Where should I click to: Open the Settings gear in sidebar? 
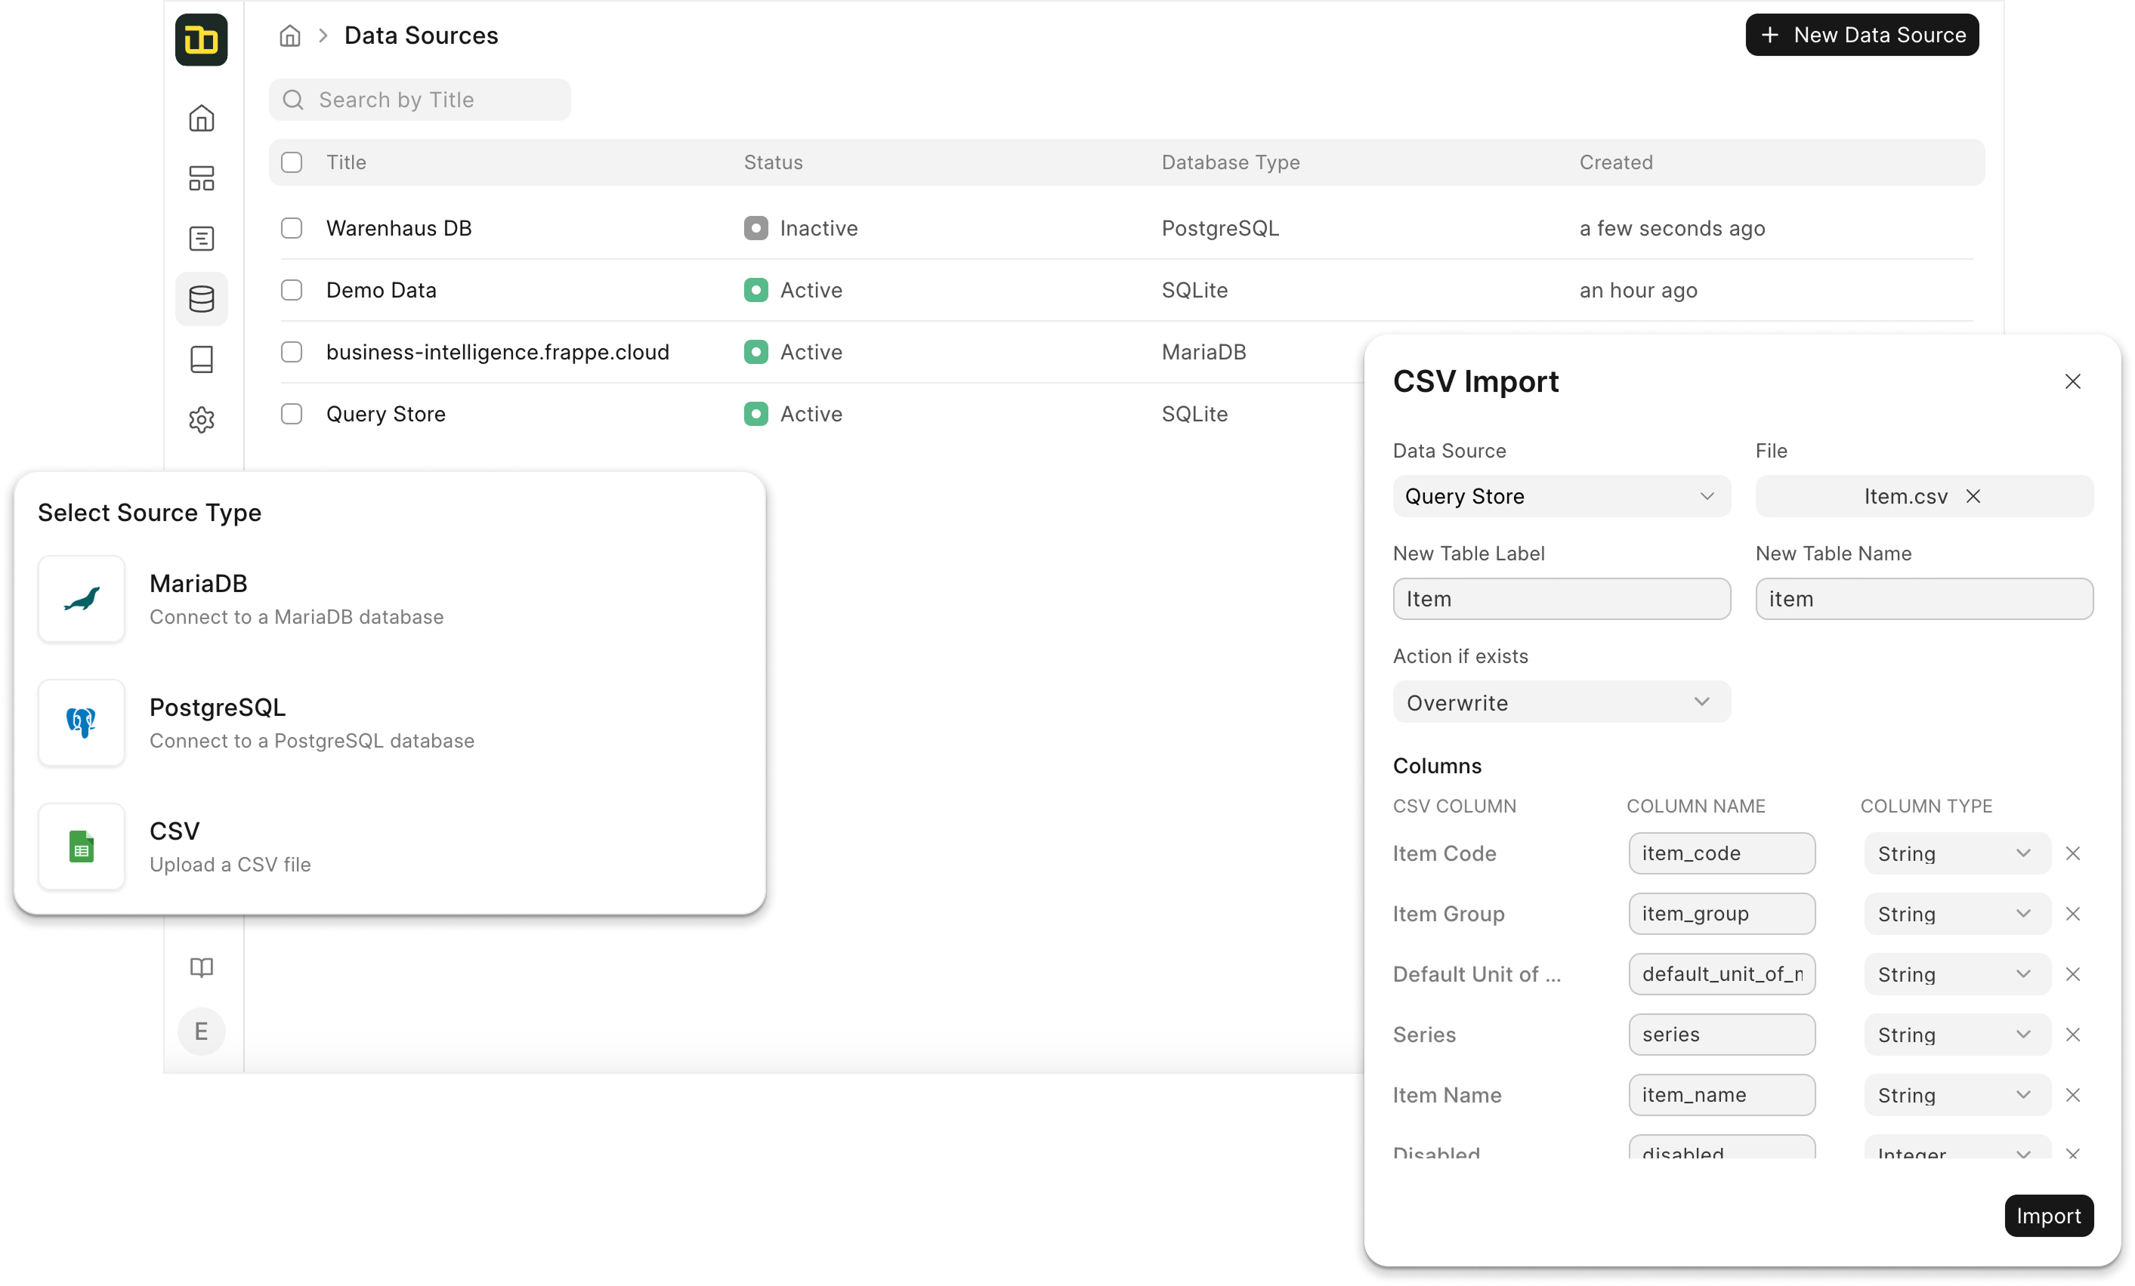click(201, 419)
